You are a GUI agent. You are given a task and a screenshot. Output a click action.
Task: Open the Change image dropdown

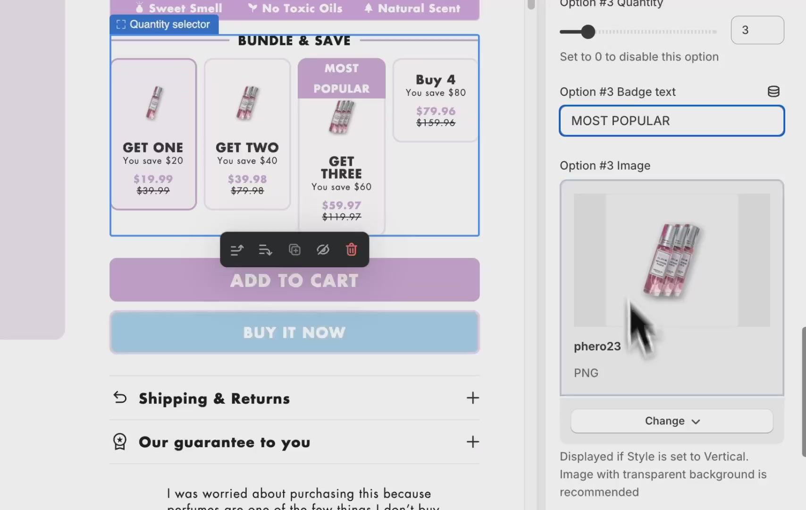click(672, 421)
